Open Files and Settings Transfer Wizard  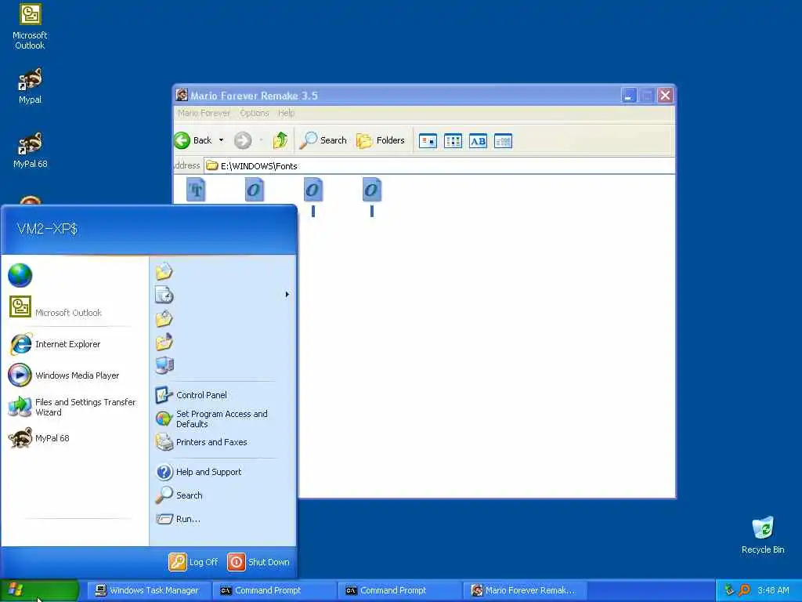point(71,407)
